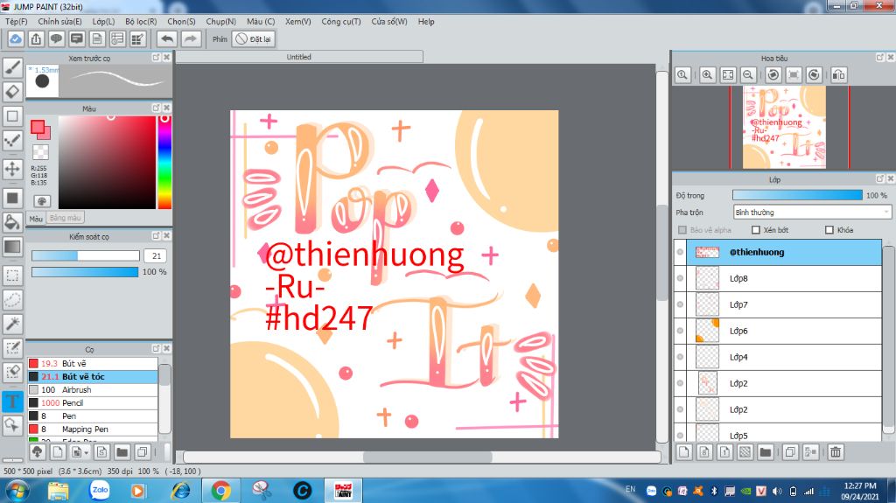Click the duplicate layer icon in Layer panel

790,452
